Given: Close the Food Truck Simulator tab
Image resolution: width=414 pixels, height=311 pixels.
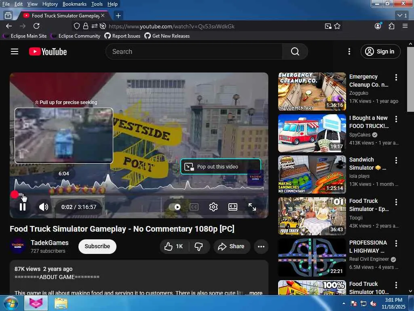Looking at the screenshot, I should click(x=103, y=16).
